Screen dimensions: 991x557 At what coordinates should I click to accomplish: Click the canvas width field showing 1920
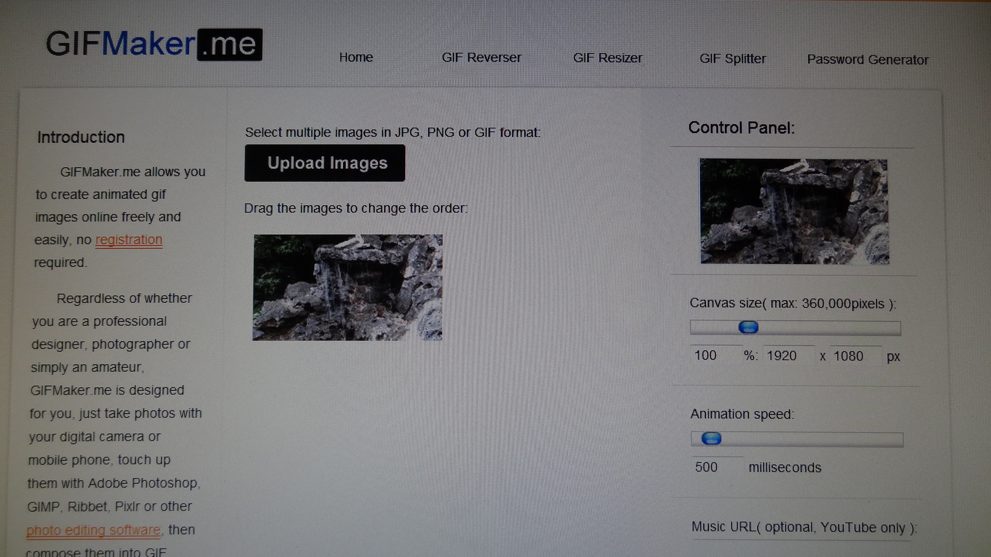pyautogui.click(x=789, y=356)
